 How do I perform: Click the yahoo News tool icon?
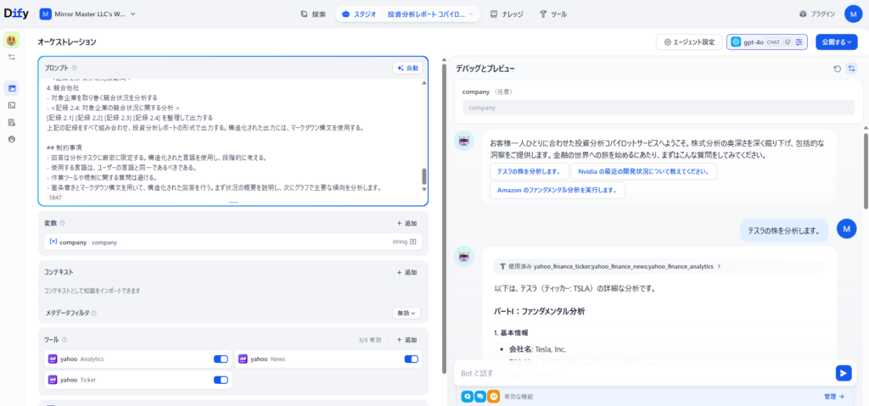[243, 359]
